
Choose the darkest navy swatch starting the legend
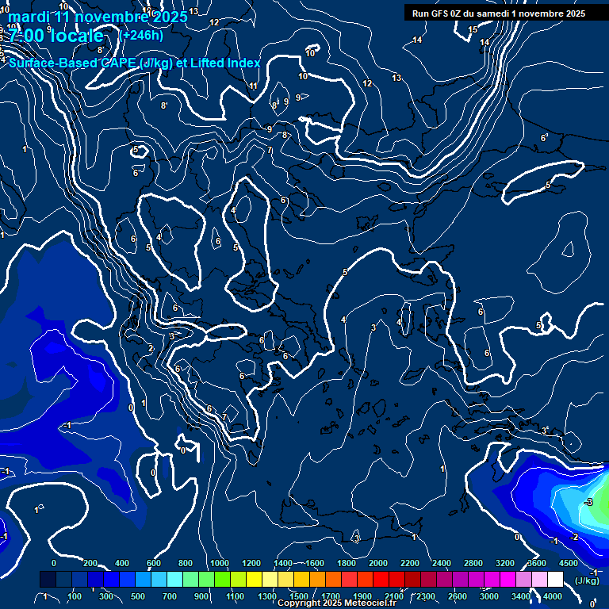48,579
